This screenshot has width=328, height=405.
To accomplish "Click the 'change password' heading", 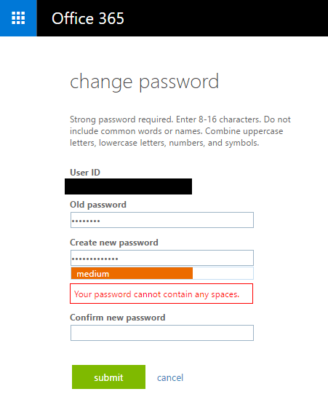I will tap(145, 82).
